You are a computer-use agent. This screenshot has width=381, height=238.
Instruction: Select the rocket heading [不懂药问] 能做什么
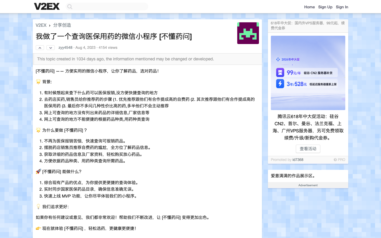(x=59, y=171)
